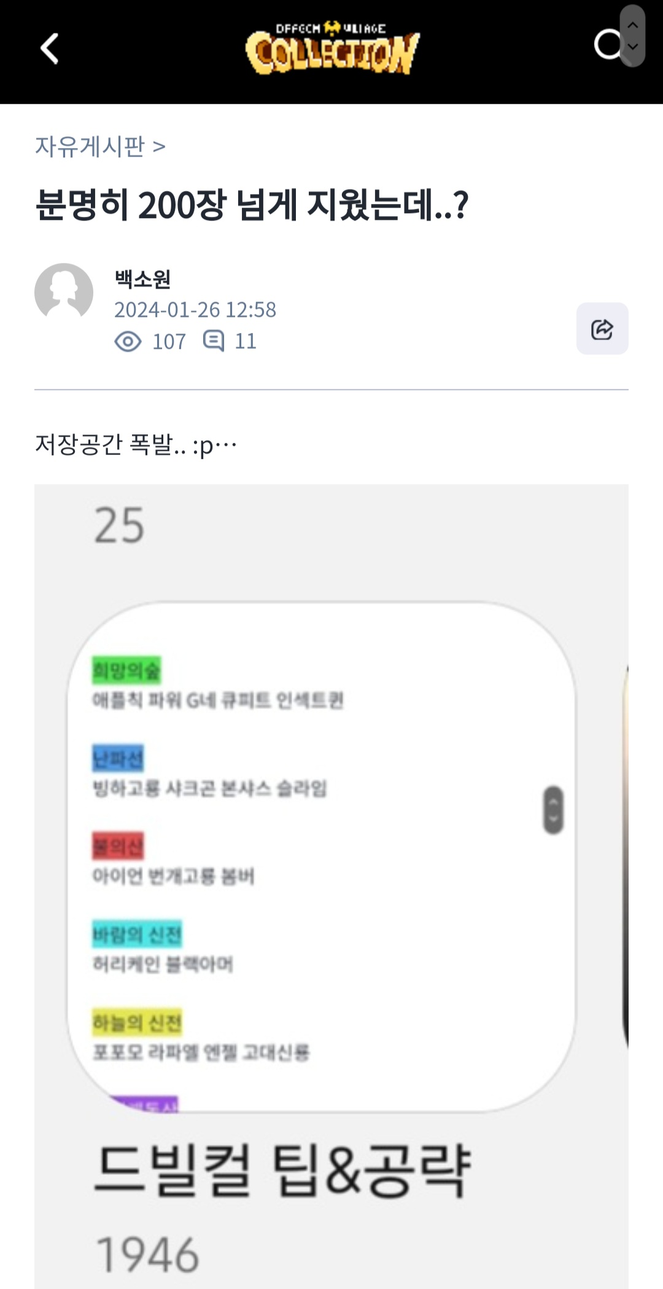Select the yellow 하늘의 신전 tag
This screenshot has width=663, height=1289.
pyautogui.click(x=137, y=1023)
